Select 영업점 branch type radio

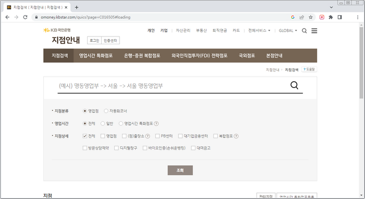[84, 111]
